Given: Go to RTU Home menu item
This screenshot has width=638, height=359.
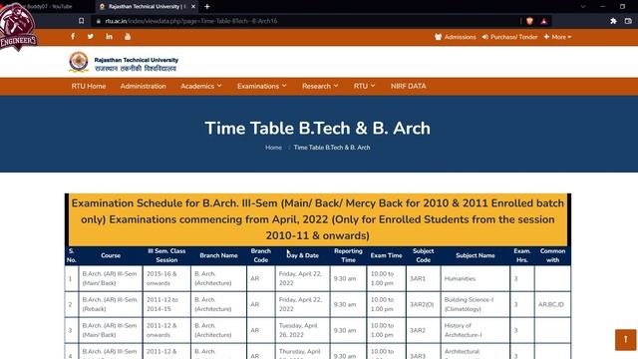Looking at the screenshot, I should click(x=89, y=87).
